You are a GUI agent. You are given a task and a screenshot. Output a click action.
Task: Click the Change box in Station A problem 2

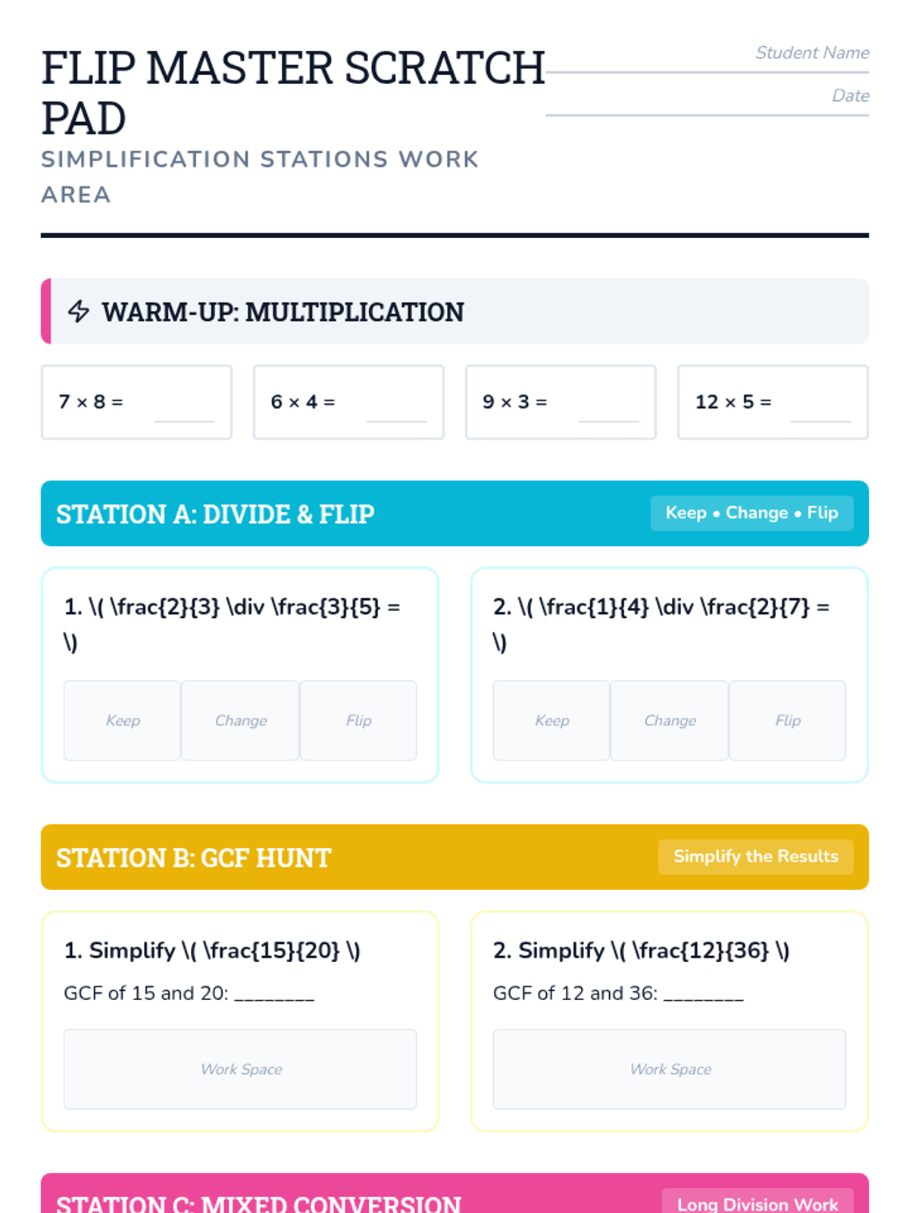[670, 720]
